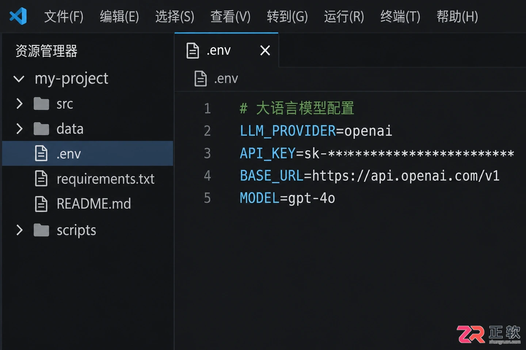
Task: Click the README.md file icon
Action: tap(41, 204)
